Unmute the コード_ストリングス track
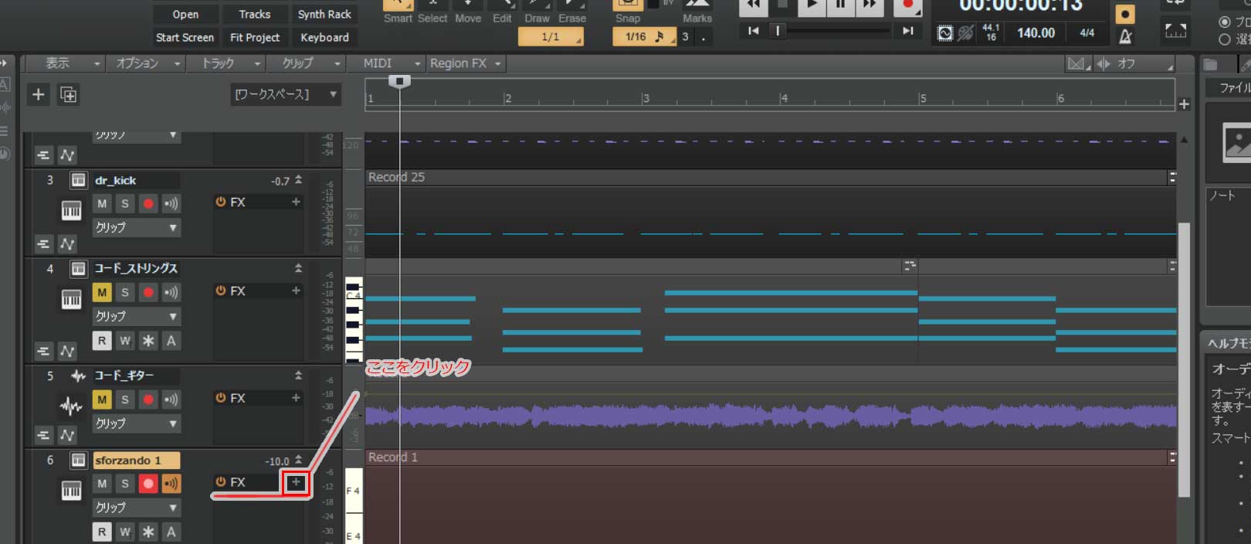This screenshot has height=544, width=1251. (x=102, y=293)
